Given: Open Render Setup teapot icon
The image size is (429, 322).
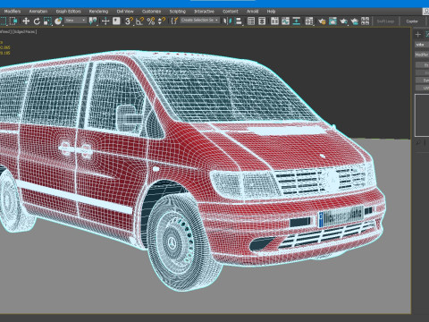Looking at the screenshot, I should click(x=322, y=21).
